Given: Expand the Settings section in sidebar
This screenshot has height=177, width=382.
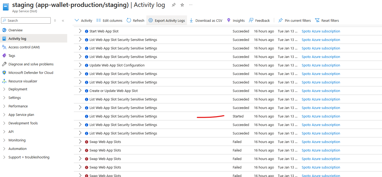Looking at the screenshot, I should click(4, 98).
